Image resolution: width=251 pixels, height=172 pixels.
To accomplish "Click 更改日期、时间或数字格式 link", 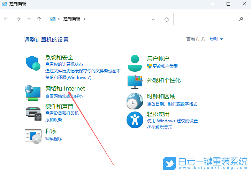I will click(x=172, y=104).
